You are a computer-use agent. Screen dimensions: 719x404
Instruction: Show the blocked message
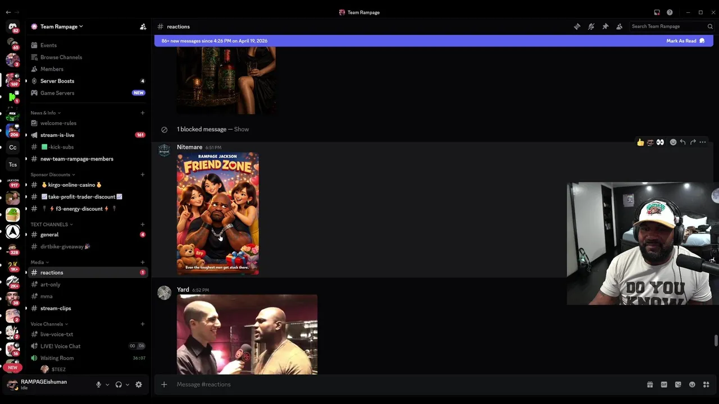[242, 129]
